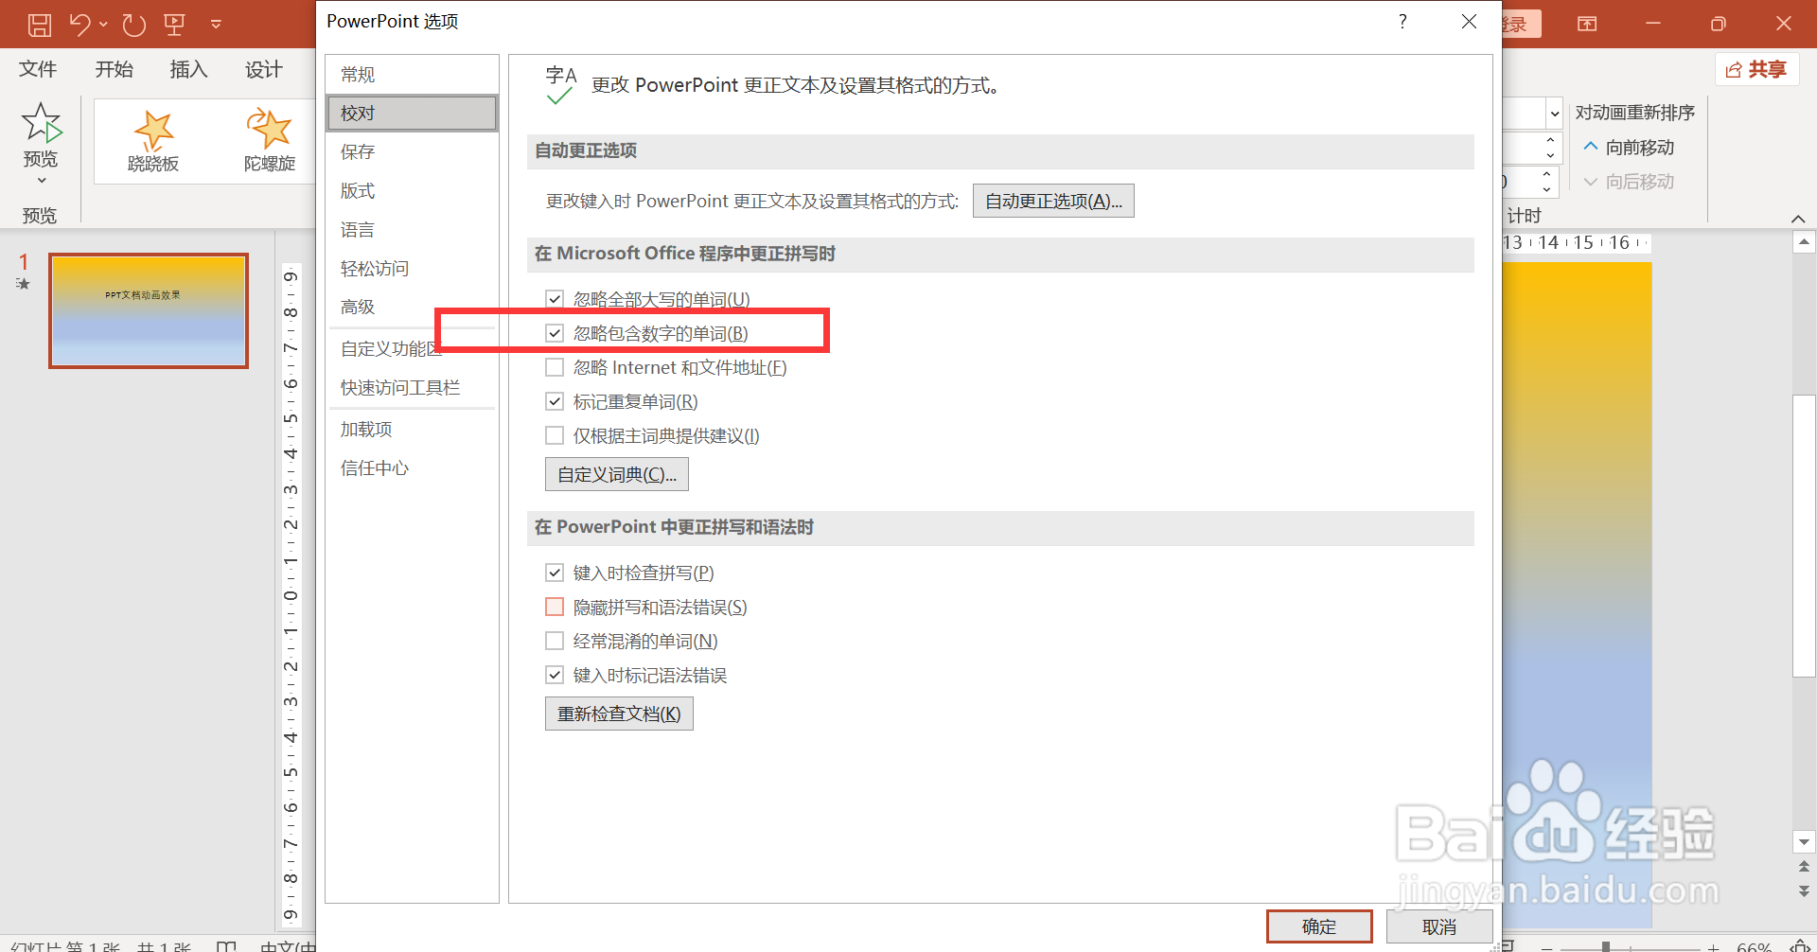
Task: Select 加载项 category in options
Action: 412,429
